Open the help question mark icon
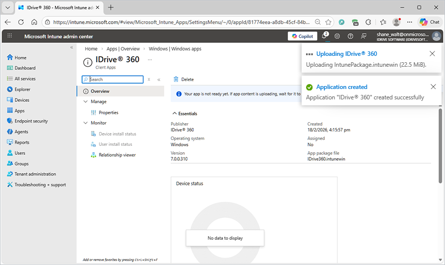 [x=351, y=36]
